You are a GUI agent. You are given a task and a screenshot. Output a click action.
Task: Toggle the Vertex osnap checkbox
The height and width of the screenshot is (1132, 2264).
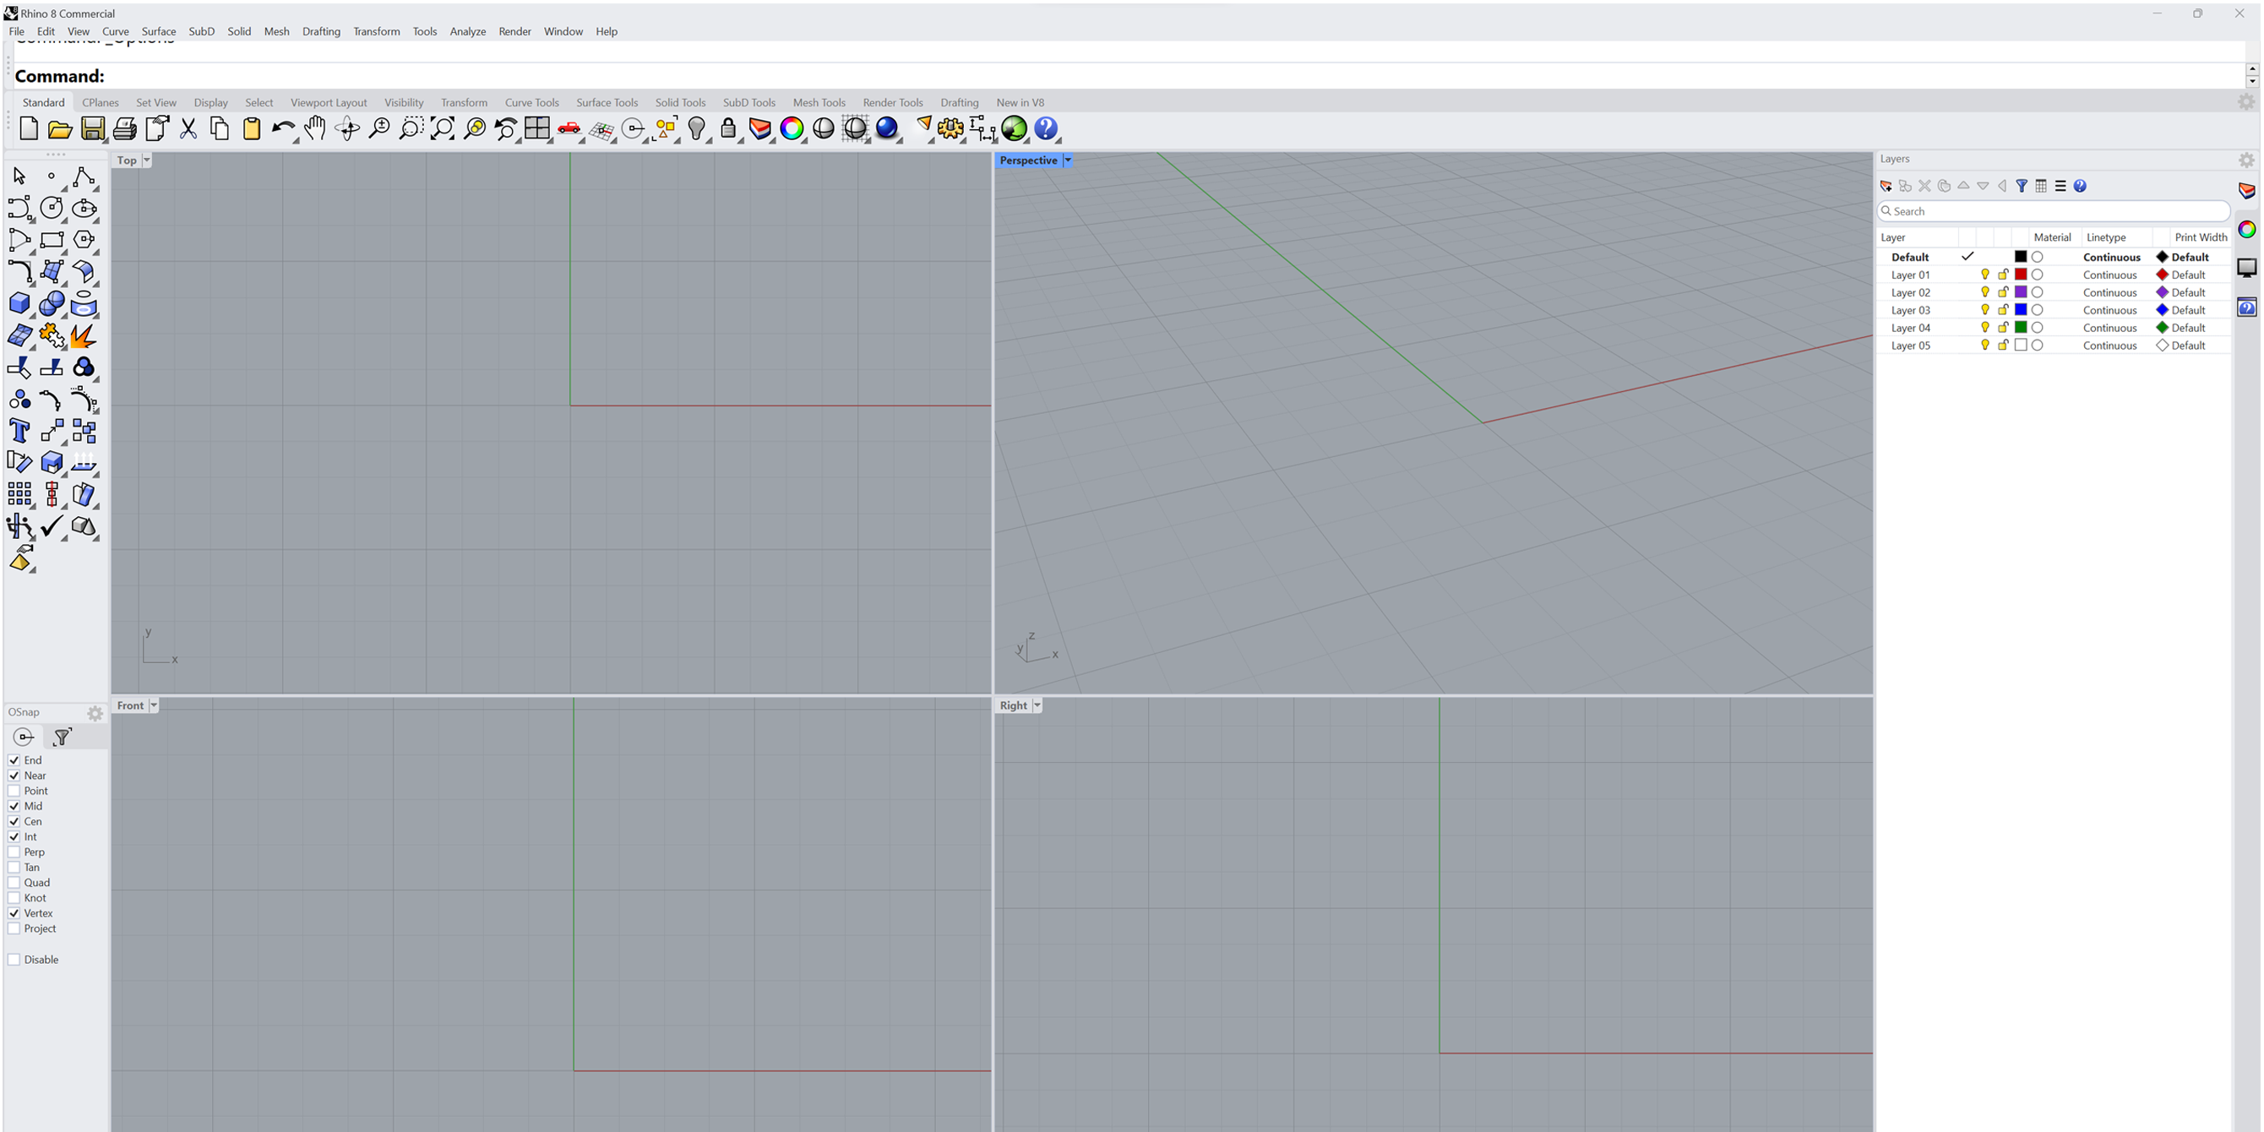pyautogui.click(x=14, y=913)
